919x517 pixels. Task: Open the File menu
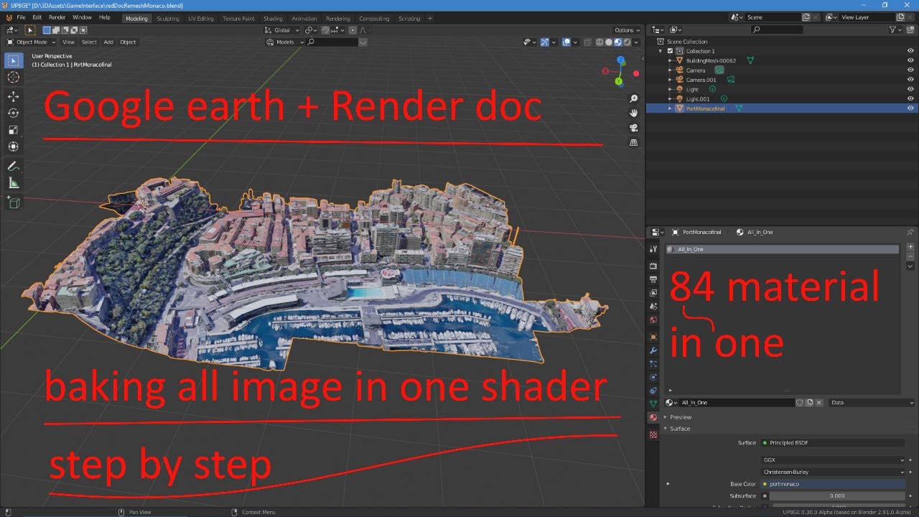point(21,17)
